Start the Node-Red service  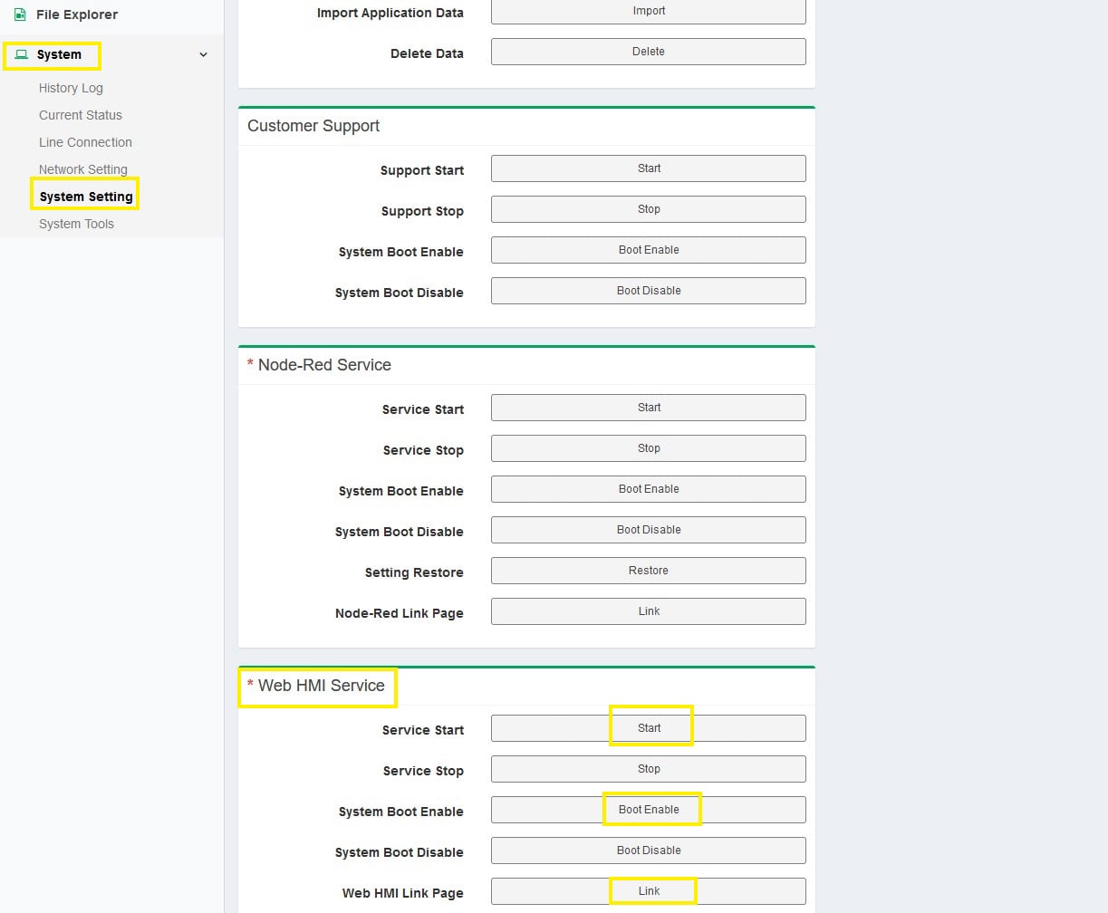648,408
